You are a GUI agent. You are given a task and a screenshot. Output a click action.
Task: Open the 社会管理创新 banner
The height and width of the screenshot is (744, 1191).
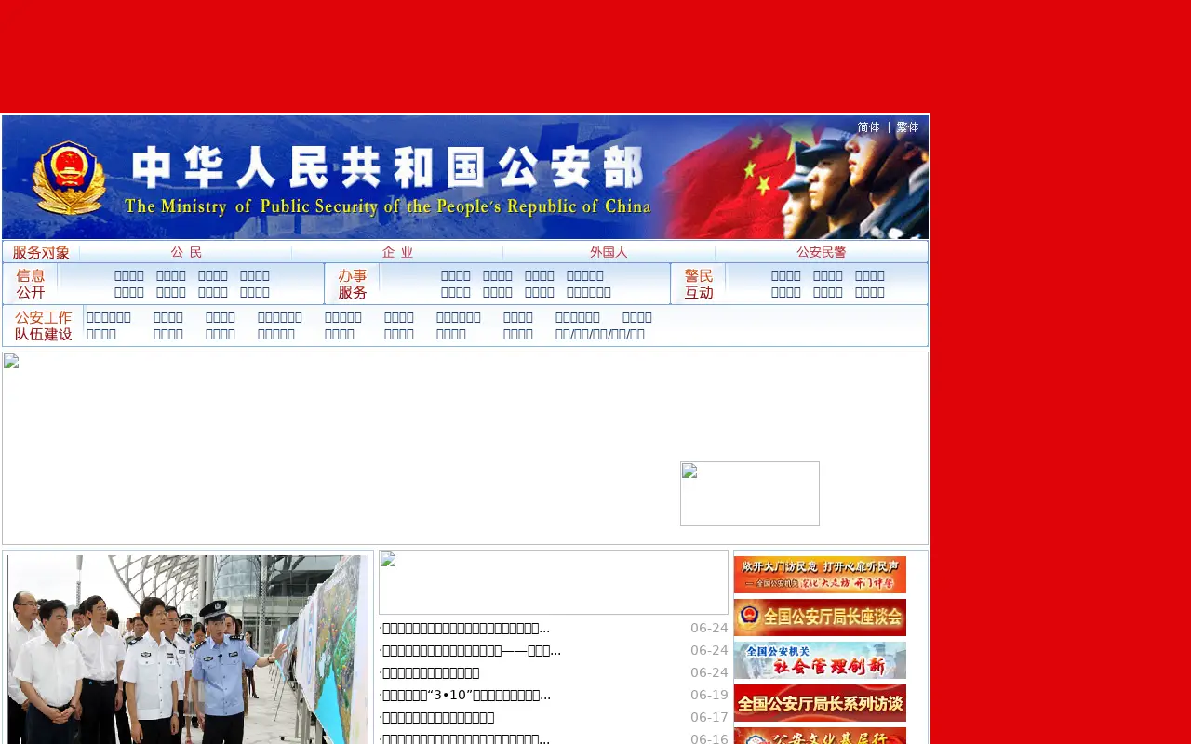tap(820, 660)
